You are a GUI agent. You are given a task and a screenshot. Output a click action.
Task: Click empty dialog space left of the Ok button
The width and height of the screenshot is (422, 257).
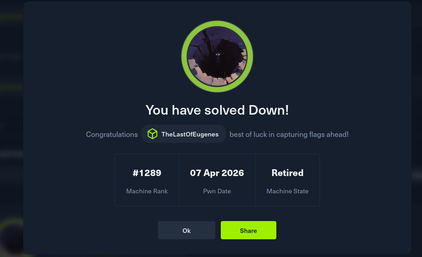(x=91, y=230)
